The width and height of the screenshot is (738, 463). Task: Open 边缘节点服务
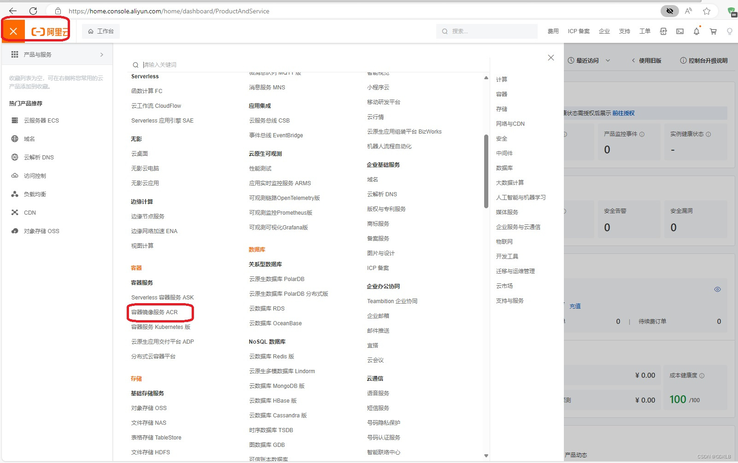click(148, 216)
